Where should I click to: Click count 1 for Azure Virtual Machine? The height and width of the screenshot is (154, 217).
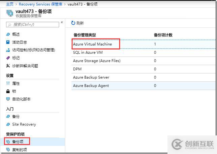coord(155,44)
